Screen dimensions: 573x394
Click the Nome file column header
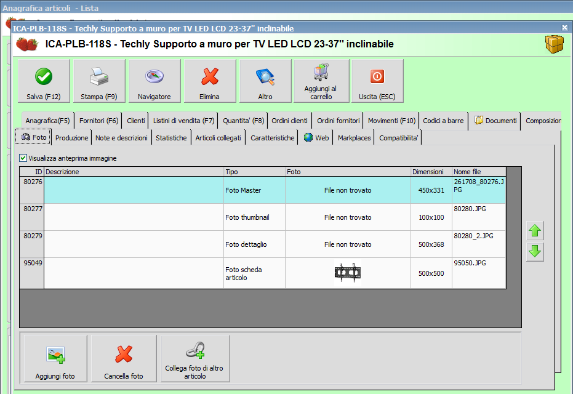[x=479, y=172]
